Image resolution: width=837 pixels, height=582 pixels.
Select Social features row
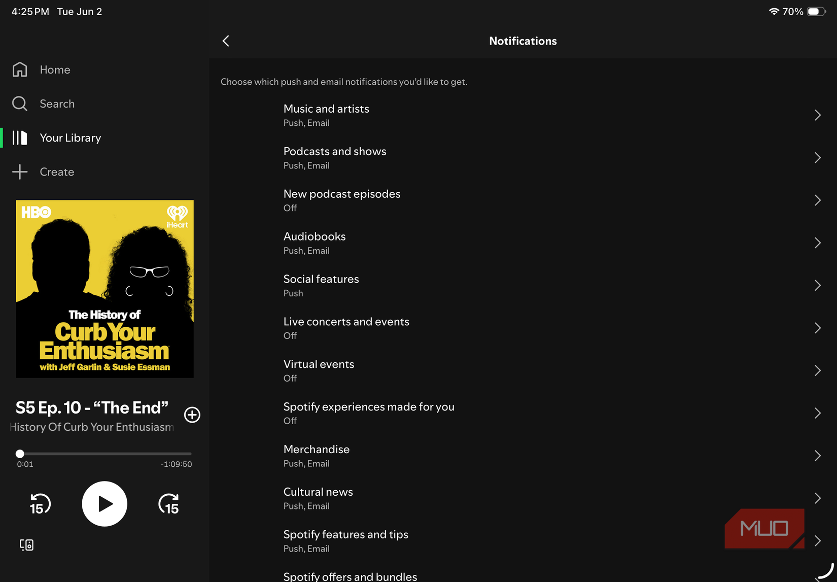(x=523, y=286)
